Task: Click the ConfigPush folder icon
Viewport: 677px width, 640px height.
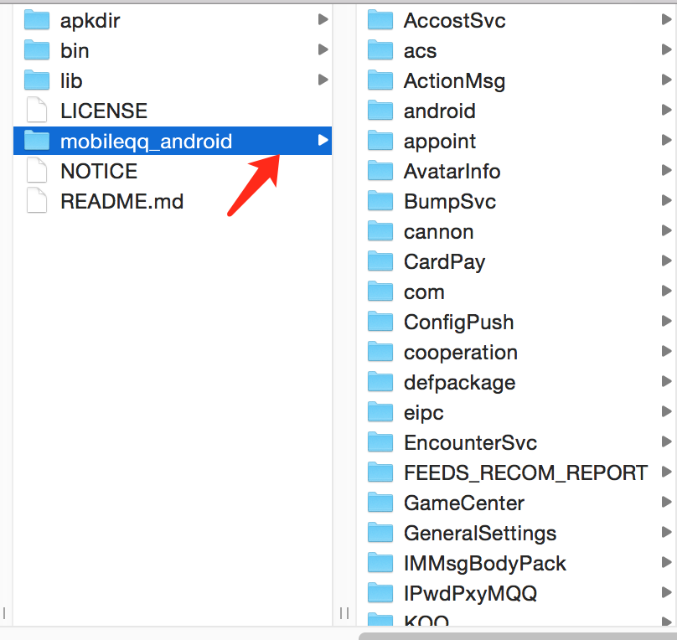Action: point(380,322)
